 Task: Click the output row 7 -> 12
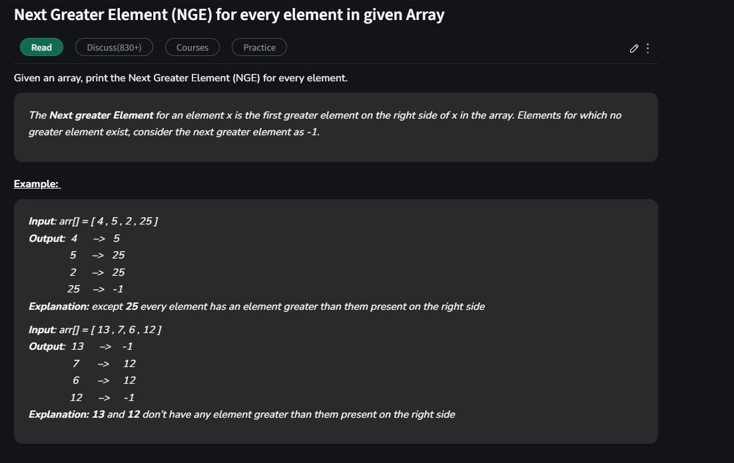[104, 364]
